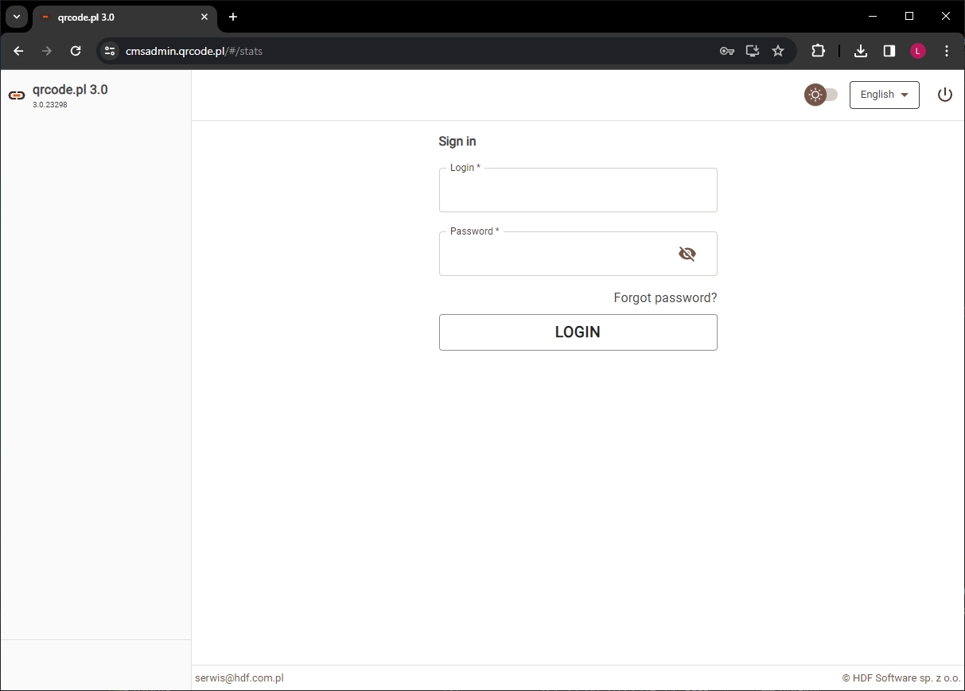This screenshot has width=965, height=691.
Task: Reload the qrcode.pl page
Action: 76,50
